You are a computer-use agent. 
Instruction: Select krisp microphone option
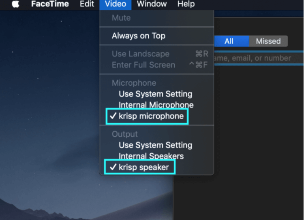[x=156, y=116]
